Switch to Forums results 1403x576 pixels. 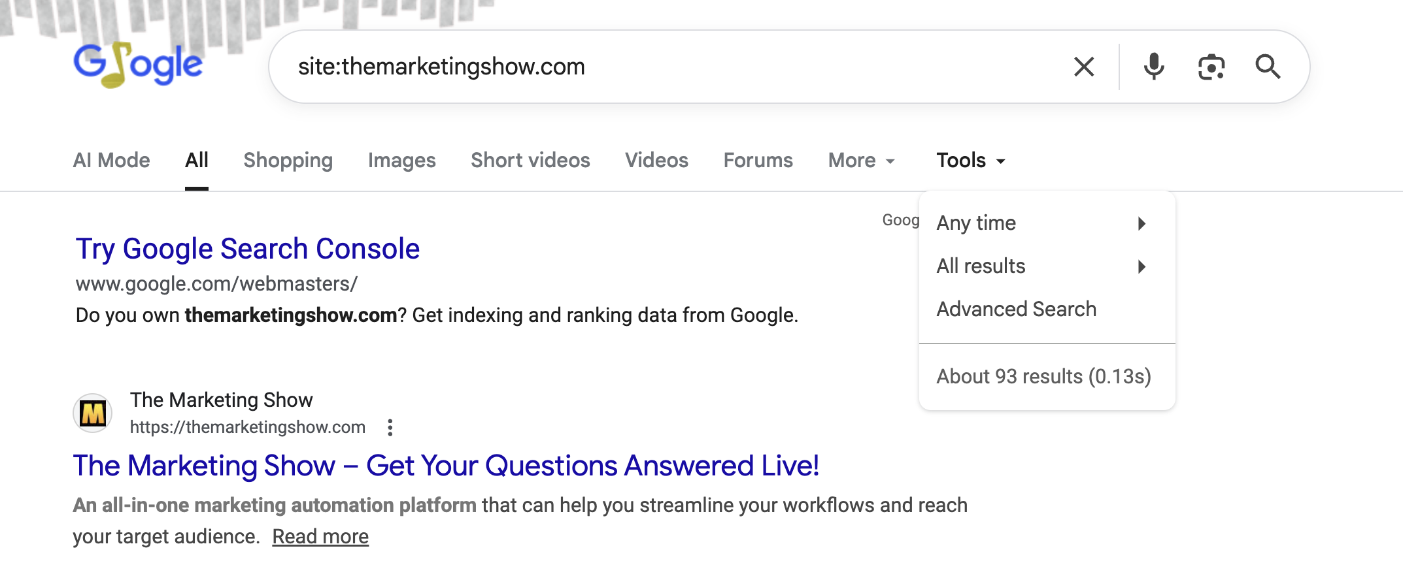click(x=758, y=161)
